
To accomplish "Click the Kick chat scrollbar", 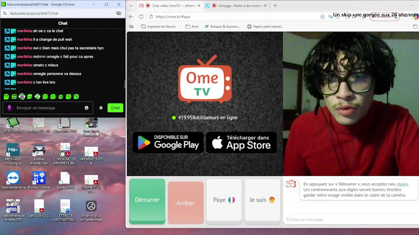I will [124, 84].
